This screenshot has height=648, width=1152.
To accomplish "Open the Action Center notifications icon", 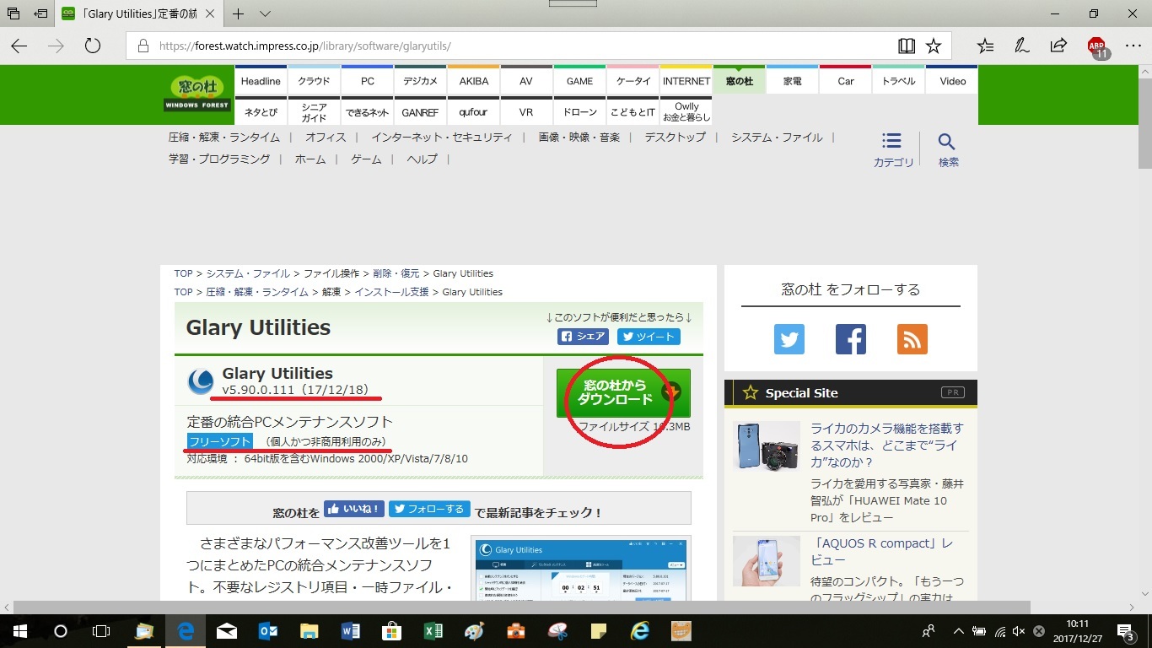I will point(1126,631).
